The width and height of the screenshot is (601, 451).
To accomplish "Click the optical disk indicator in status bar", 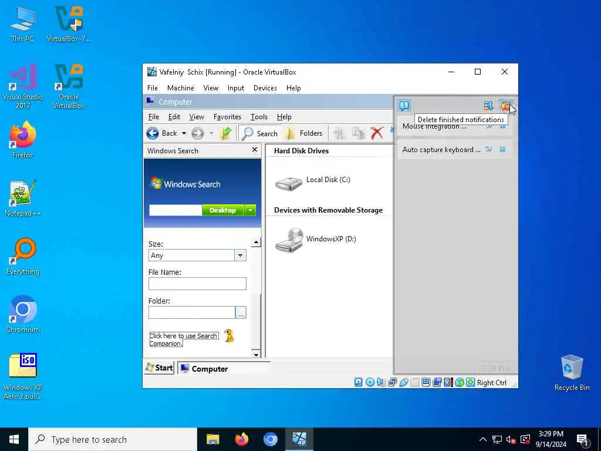I will tap(370, 382).
